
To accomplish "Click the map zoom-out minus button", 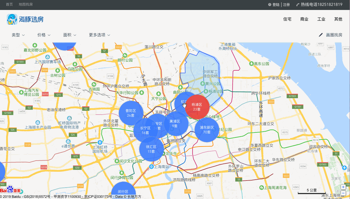I will click(343, 193).
